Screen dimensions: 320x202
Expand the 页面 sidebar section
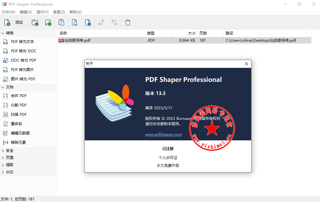coord(28,158)
